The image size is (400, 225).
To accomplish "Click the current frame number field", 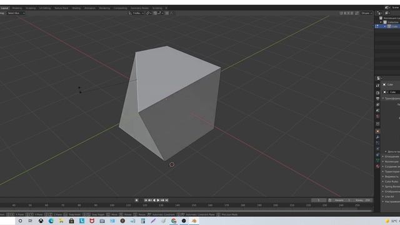I will coord(319,200).
